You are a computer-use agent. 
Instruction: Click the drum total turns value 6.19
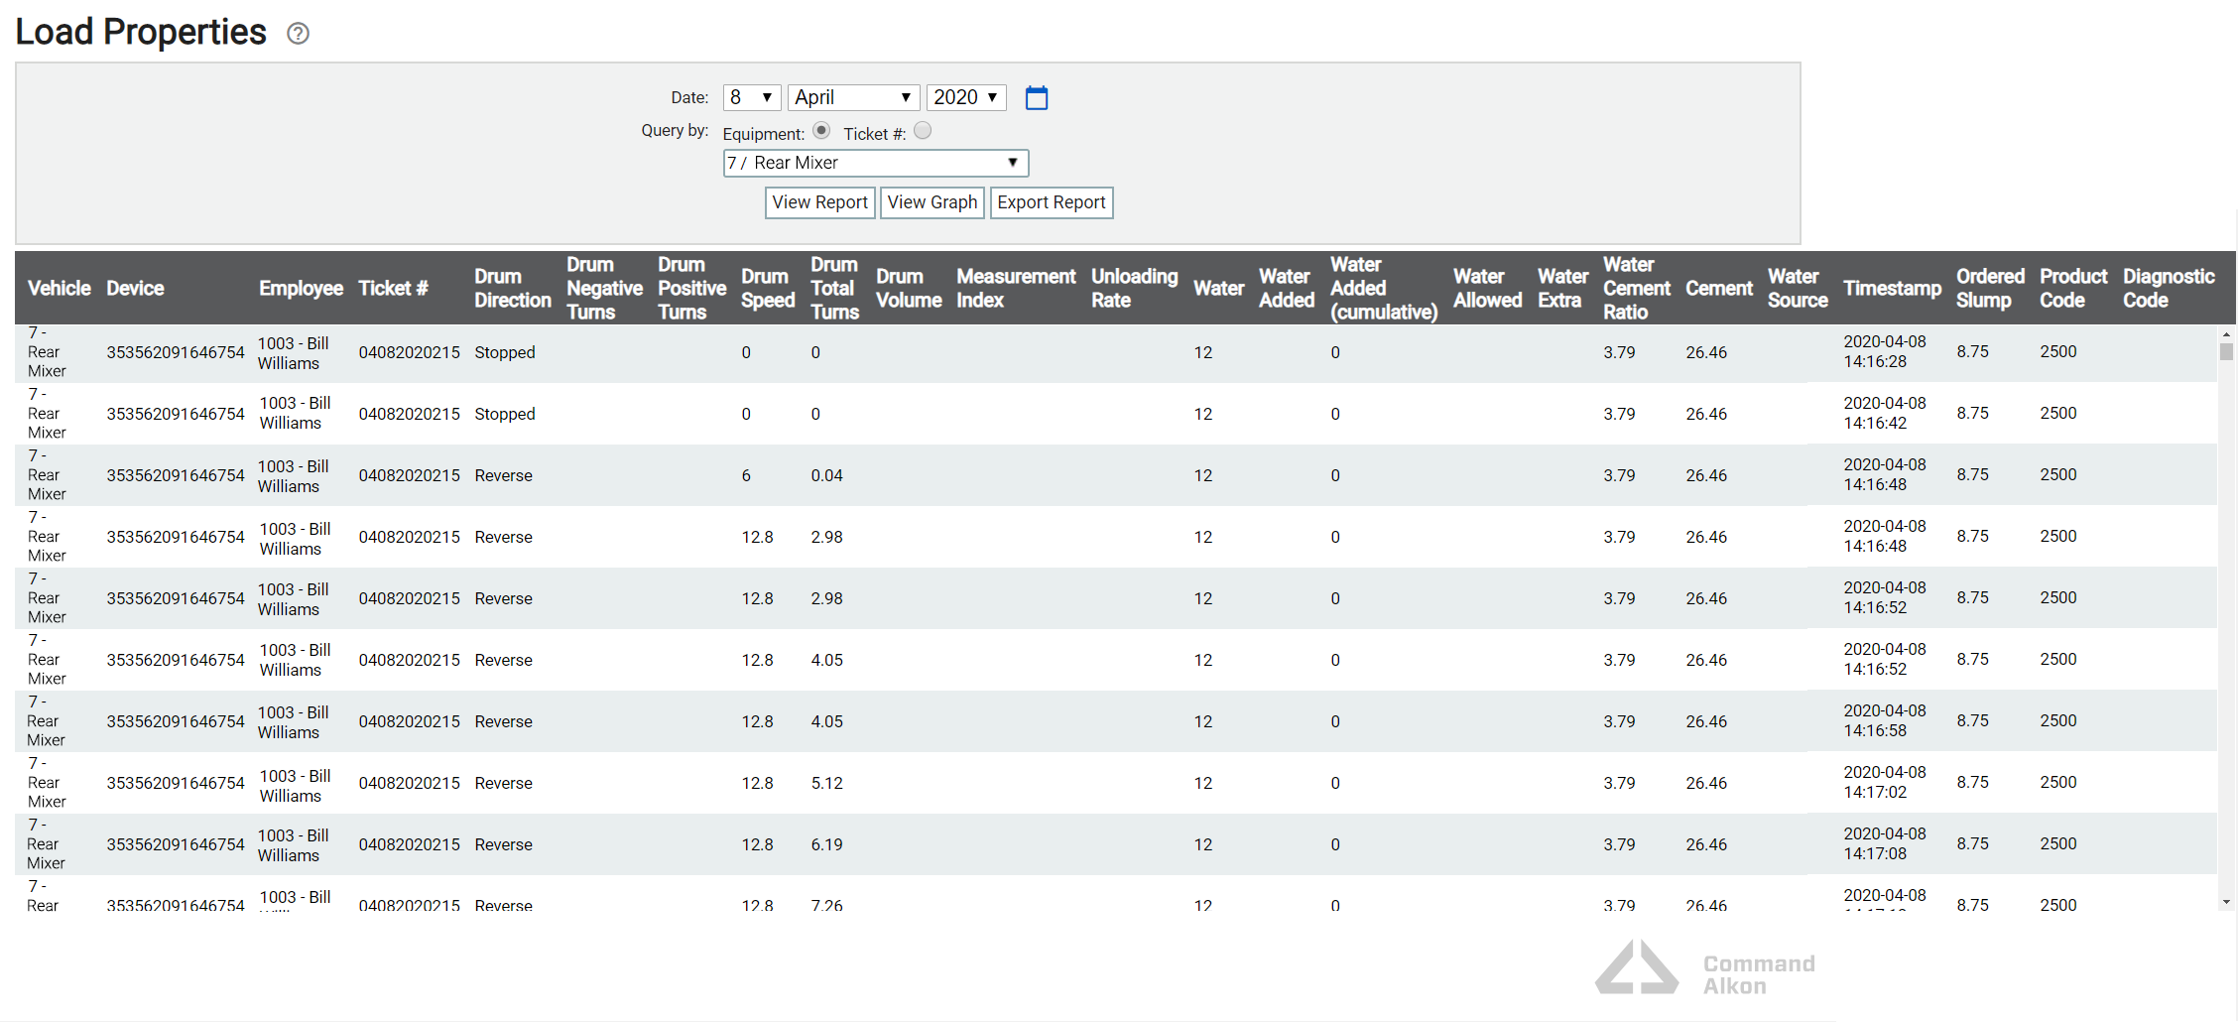[826, 844]
